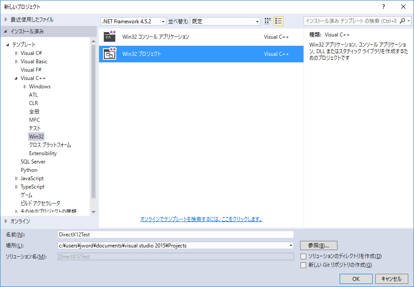Select the MFC template category

tap(34, 120)
